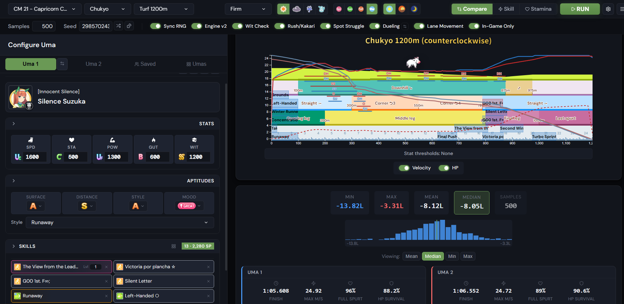Toggle the Sync RNG switch

coord(156,26)
